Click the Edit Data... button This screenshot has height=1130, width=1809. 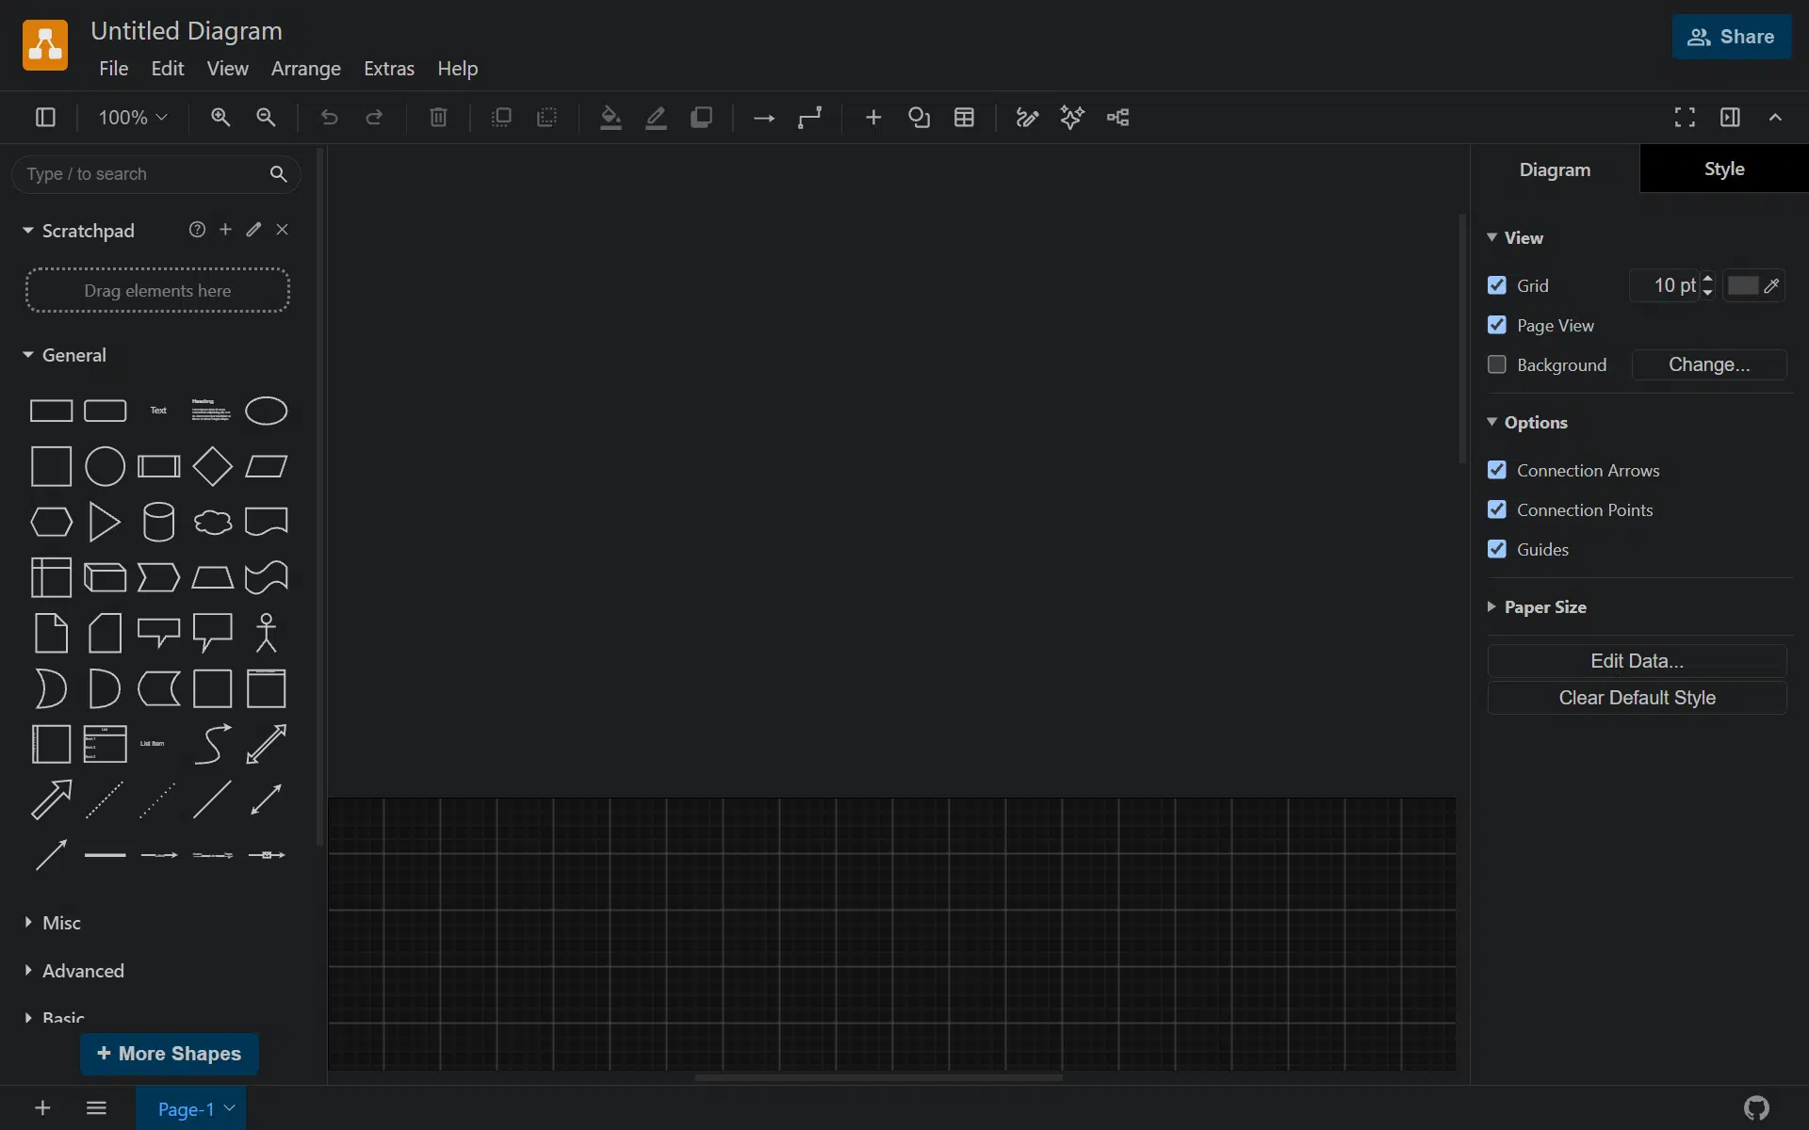coord(1637,661)
